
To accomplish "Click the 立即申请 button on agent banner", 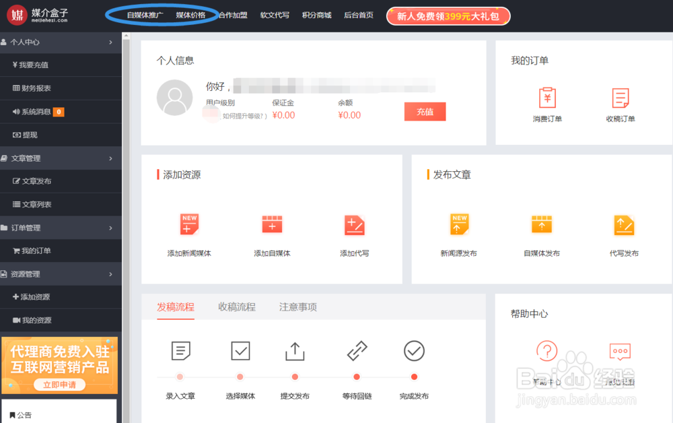I will 59,385.
